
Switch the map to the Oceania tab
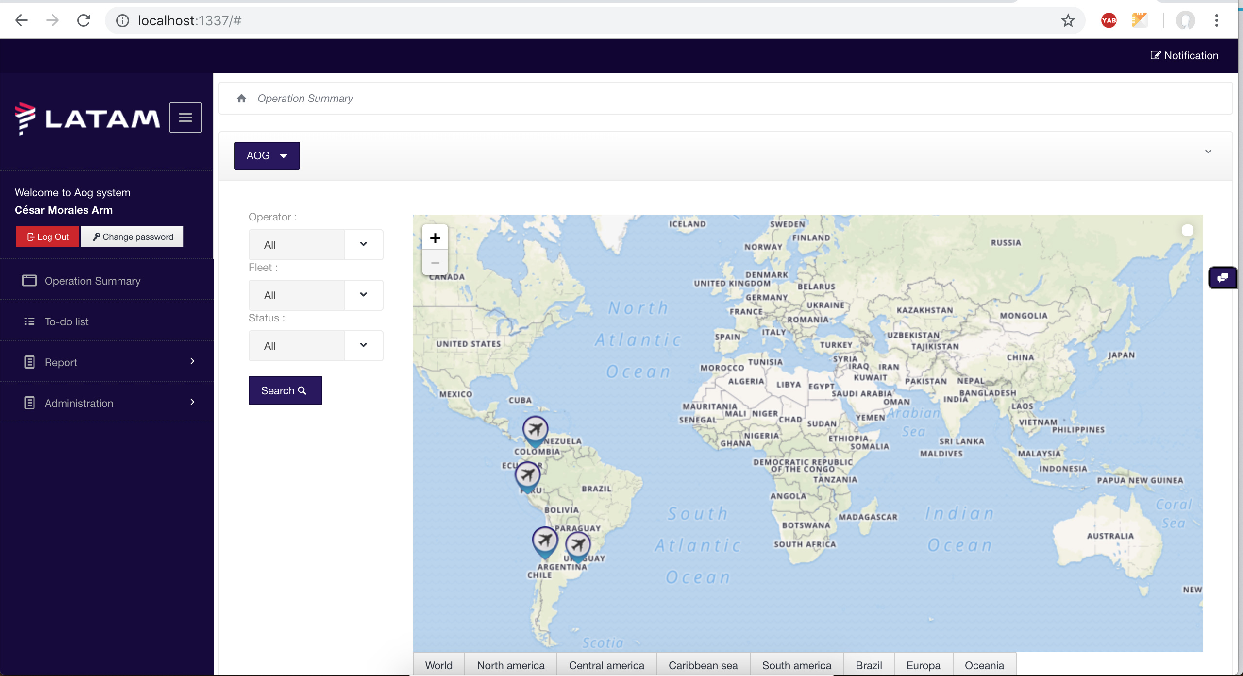pos(984,665)
